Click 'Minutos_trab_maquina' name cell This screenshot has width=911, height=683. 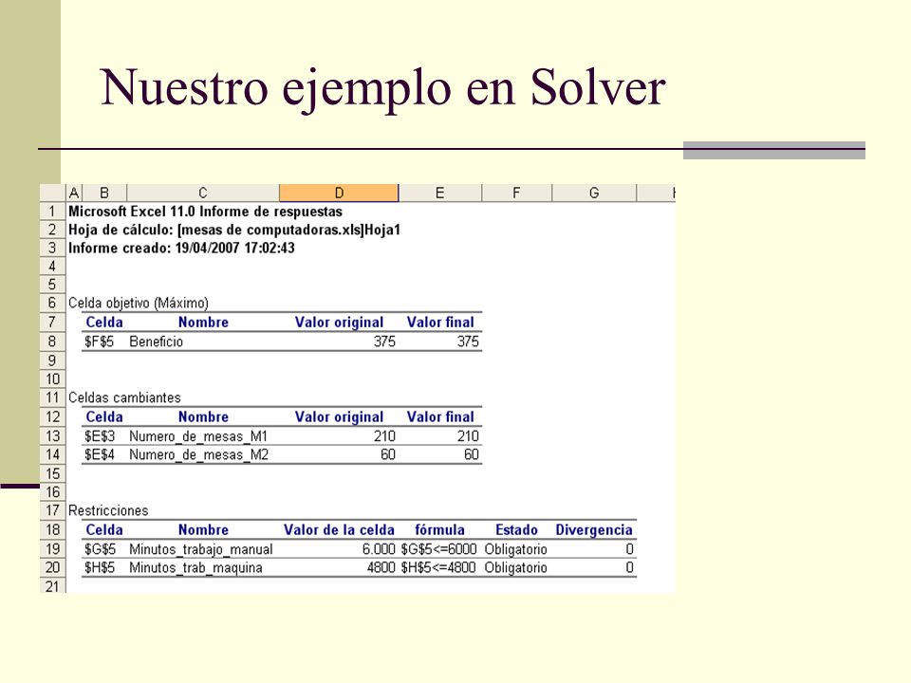click(195, 568)
